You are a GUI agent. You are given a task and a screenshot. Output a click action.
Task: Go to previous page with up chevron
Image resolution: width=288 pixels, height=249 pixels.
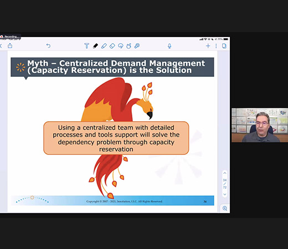click(225, 173)
